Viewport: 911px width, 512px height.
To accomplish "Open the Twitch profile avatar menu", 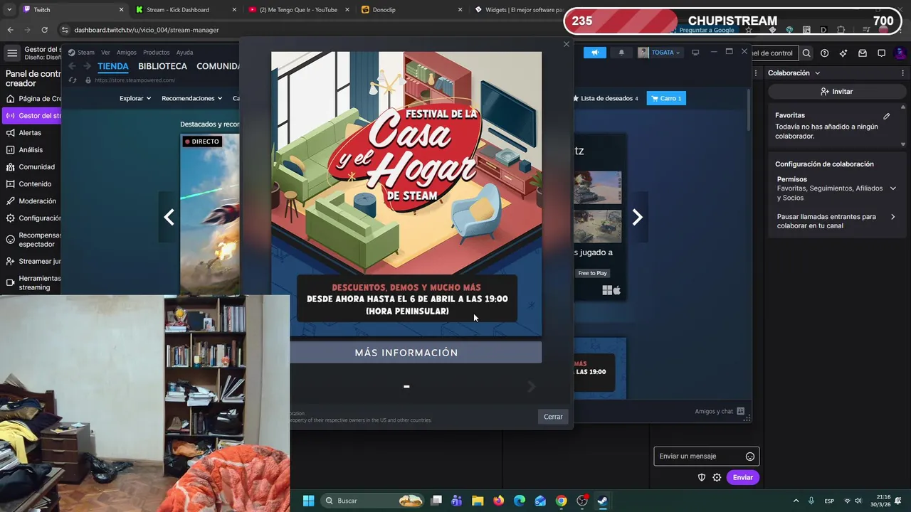I will tap(900, 53).
